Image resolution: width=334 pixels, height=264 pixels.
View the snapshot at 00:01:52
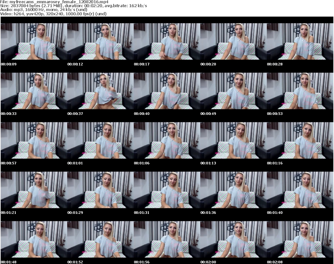(100, 240)
